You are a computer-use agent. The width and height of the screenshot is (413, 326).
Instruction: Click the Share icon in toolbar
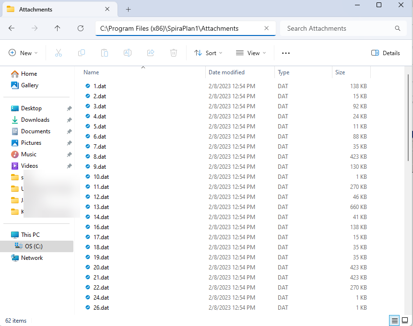[151, 53]
